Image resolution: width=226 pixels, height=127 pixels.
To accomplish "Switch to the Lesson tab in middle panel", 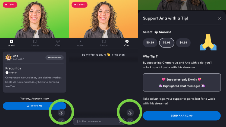I will tap(104, 43).
